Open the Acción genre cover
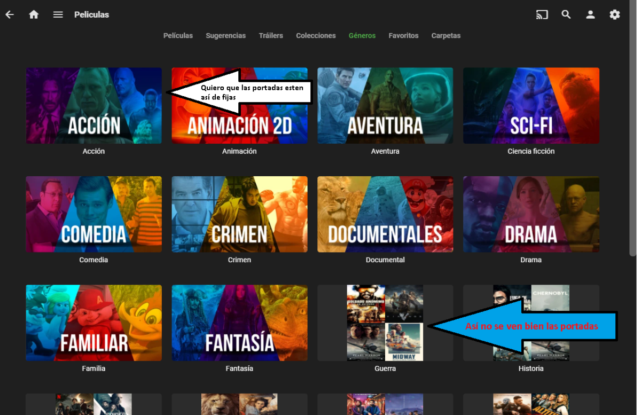This screenshot has width=641, height=415. click(x=93, y=106)
